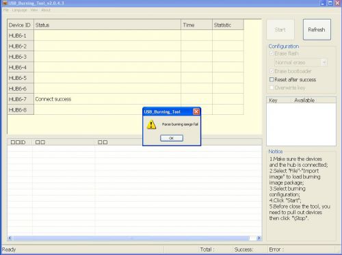Click the Notice group label
This screenshot has height=255, width=342.
point(276,152)
